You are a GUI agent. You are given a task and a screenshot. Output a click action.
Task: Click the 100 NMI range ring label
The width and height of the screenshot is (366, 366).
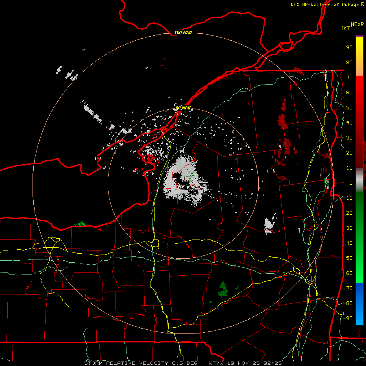click(183, 33)
